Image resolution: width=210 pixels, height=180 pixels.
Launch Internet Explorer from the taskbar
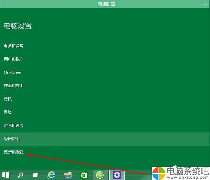coord(51,175)
